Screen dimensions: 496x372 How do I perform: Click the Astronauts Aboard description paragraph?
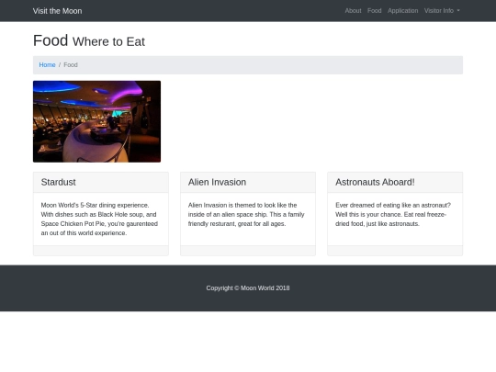[x=393, y=214]
